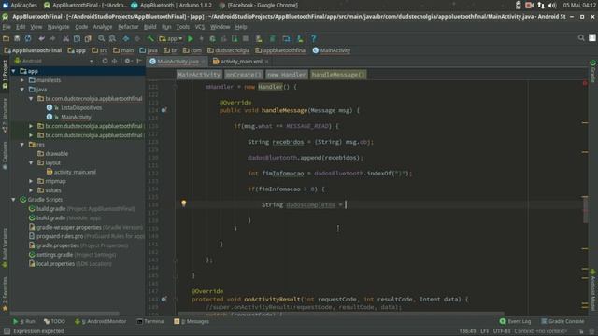The image size is (598, 336).
Task: Open project panel settings gear
Action: (128, 61)
